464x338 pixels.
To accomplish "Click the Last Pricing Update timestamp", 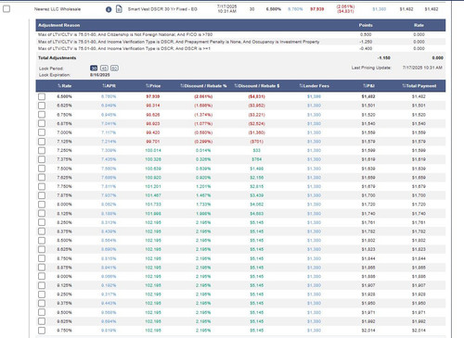I will click(422, 68).
